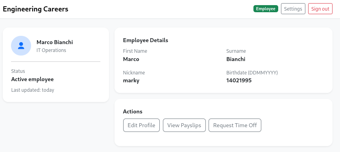Click the Edit Profile button
340x152 pixels.
pos(141,125)
